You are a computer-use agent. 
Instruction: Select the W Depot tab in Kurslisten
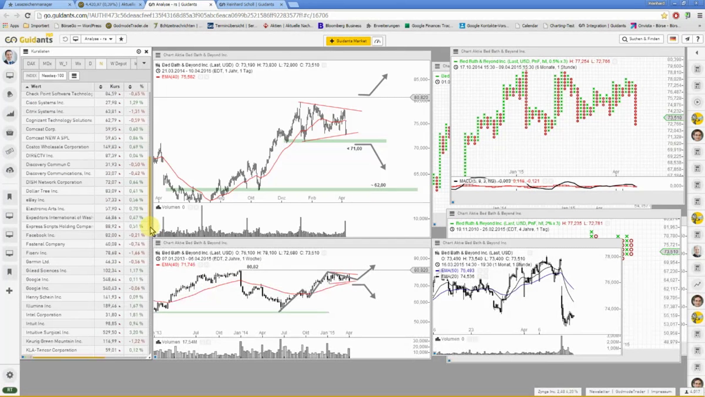point(118,64)
